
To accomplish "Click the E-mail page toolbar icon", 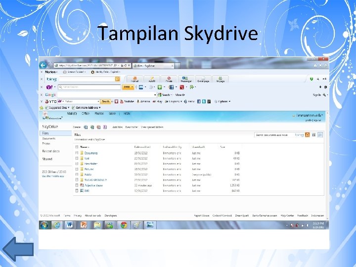I will (x=203, y=79).
